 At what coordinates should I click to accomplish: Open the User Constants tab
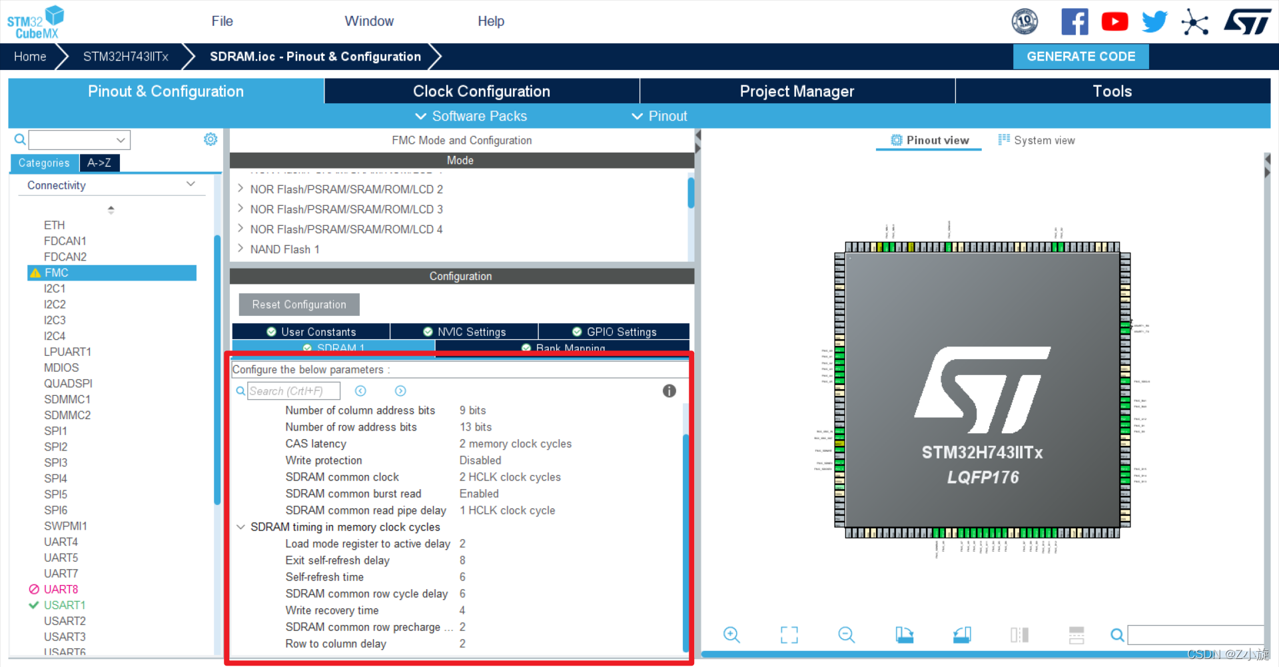click(x=311, y=332)
